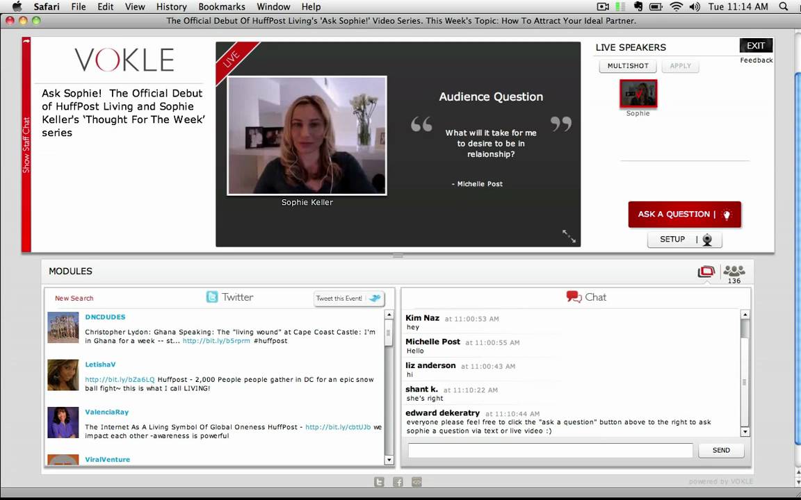Click the Tweet this Event button
801x500 pixels.
coord(350,299)
